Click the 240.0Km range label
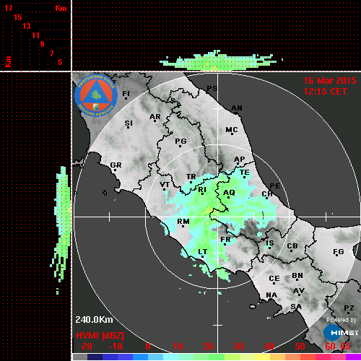 (94, 320)
